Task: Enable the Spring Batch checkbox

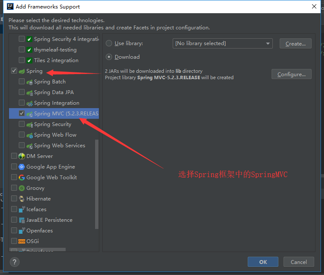Action: tap(22, 81)
